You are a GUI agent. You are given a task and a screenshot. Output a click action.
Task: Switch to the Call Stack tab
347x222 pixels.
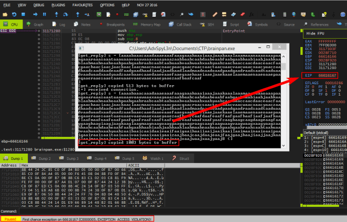click(181, 24)
